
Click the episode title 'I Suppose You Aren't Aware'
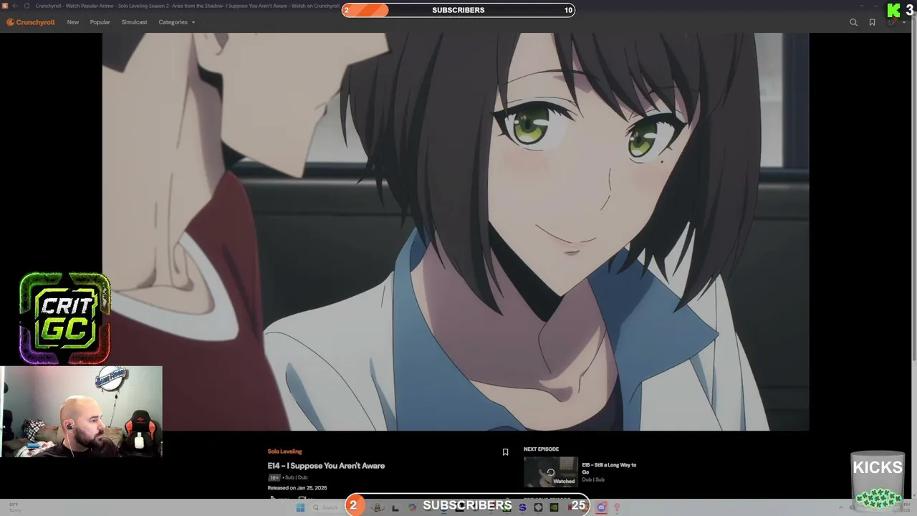[x=326, y=466]
